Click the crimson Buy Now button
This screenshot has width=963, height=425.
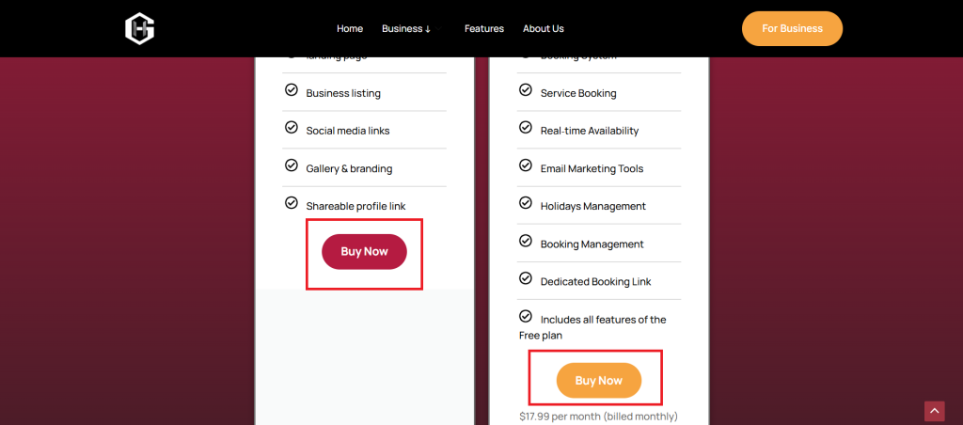click(364, 252)
